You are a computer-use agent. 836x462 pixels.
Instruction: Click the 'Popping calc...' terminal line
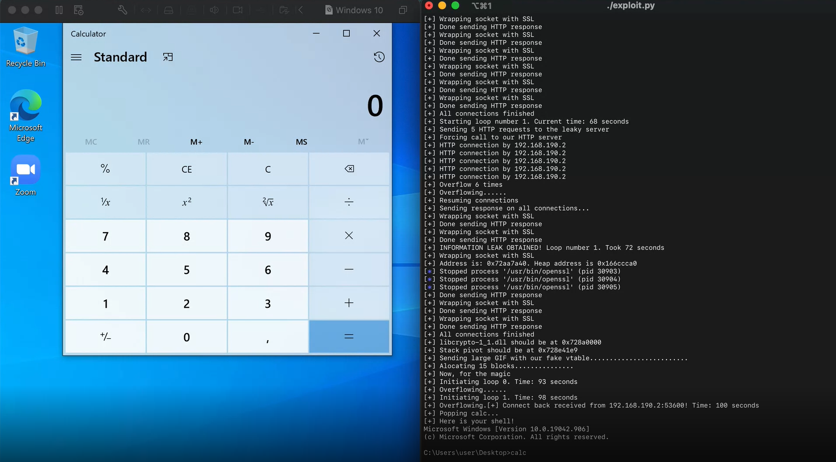pyautogui.click(x=461, y=413)
